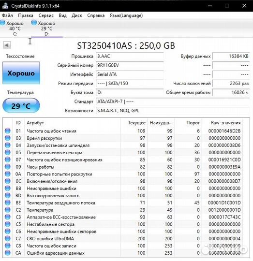Click status orb for Ошибки адресации данных row

7,253
